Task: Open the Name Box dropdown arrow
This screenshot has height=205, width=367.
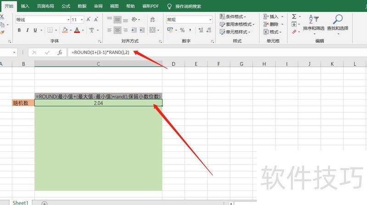Action: point(14,52)
